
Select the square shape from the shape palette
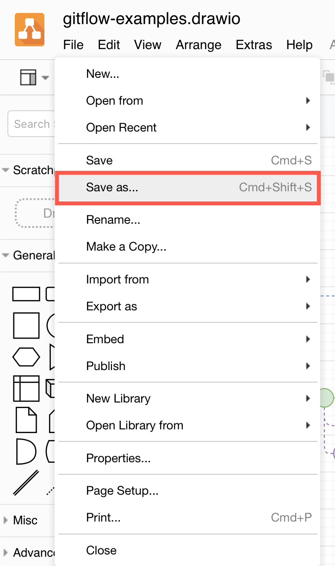pyautogui.click(x=26, y=325)
